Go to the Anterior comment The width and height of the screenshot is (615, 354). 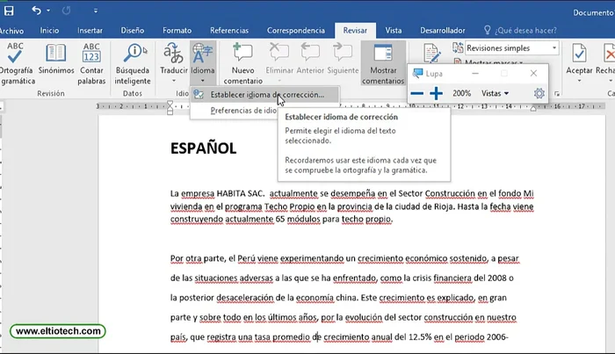(x=310, y=59)
